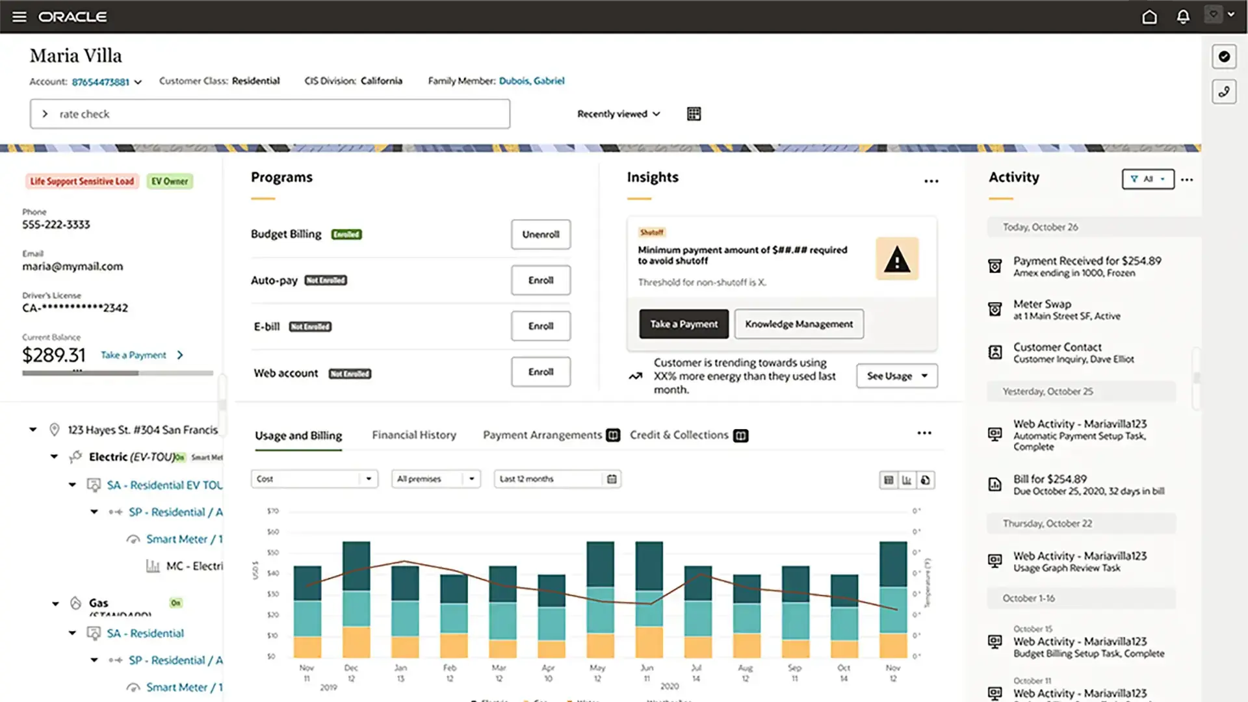Screen dimensions: 1248x702
Task: Expand the account number 87654473881 dropdown
Action: (138, 82)
